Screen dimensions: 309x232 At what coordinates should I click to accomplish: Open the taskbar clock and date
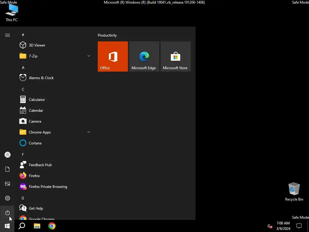click(283, 226)
